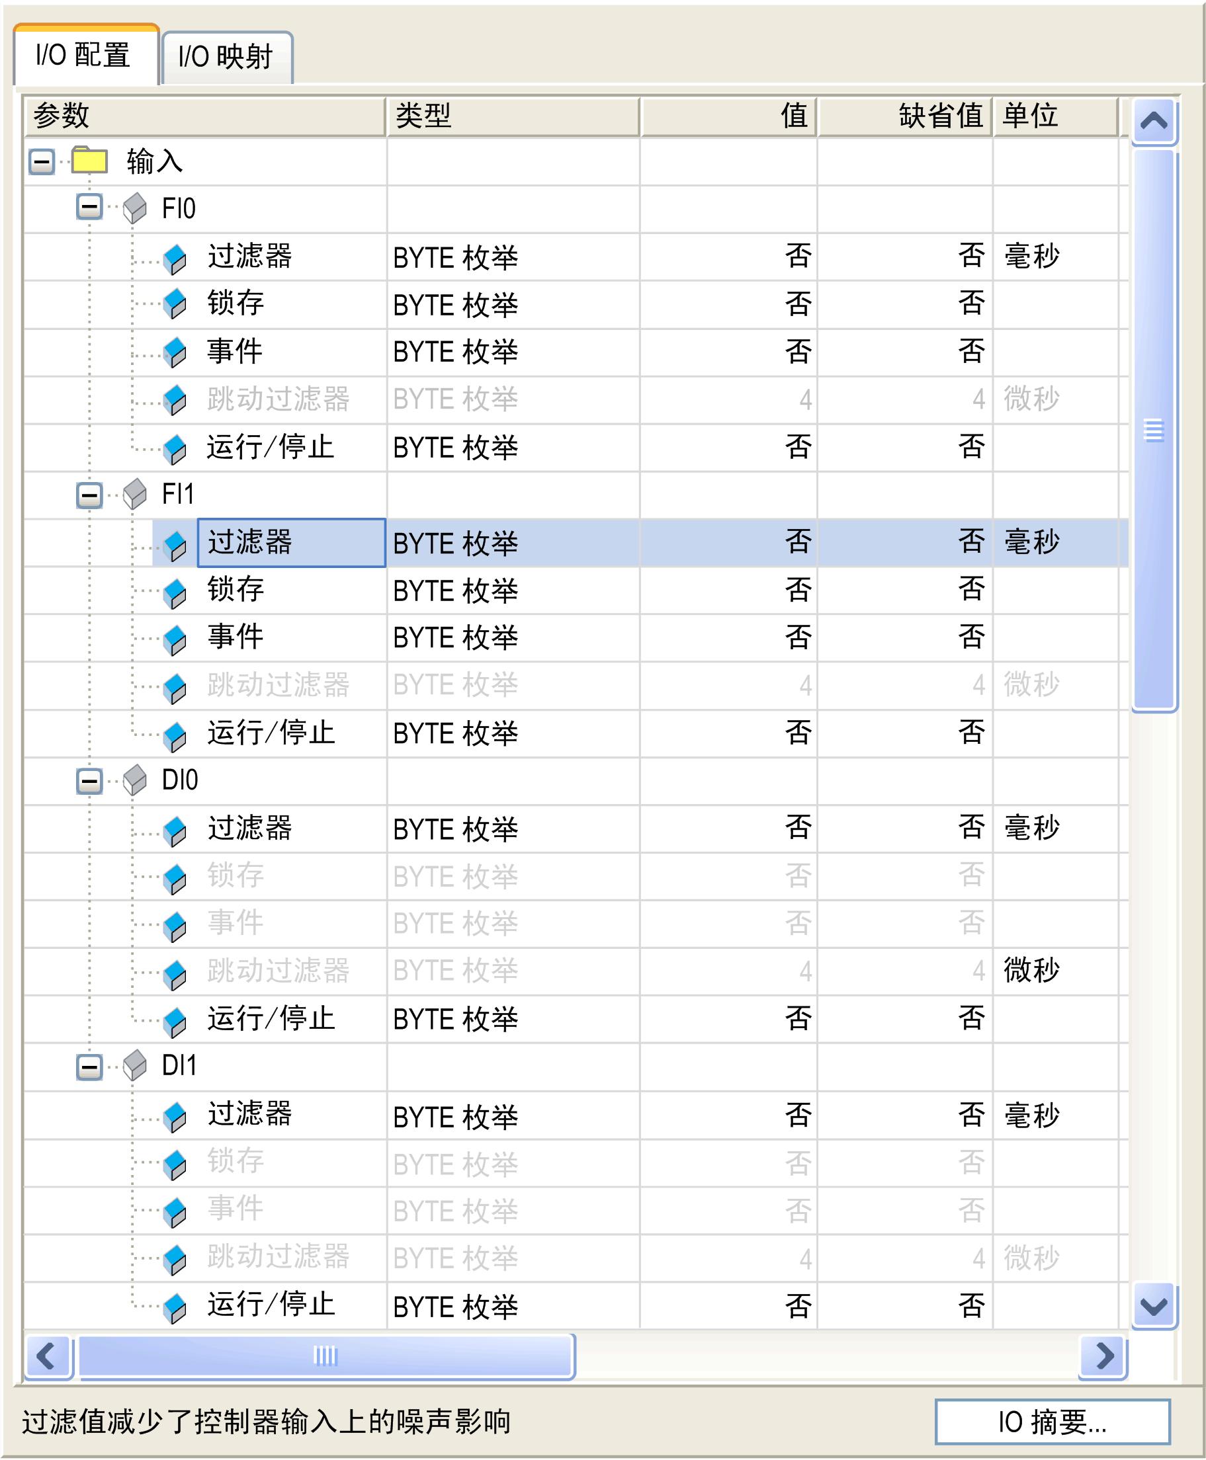The width and height of the screenshot is (1206, 1460).
Task: Select the 事件 row under FI0
Action: point(235,351)
